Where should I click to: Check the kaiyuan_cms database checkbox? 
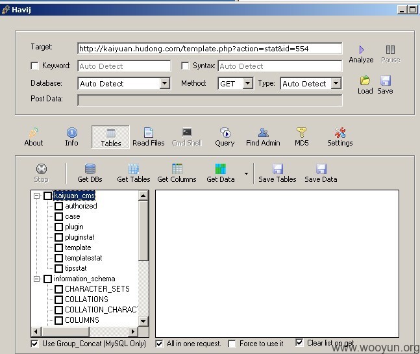coord(47,196)
